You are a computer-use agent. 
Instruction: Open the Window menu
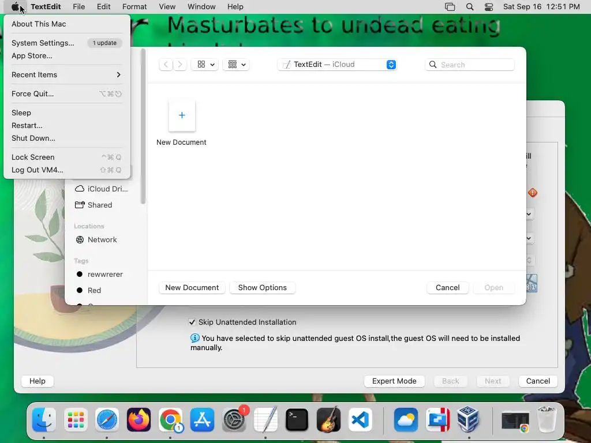tap(201, 7)
